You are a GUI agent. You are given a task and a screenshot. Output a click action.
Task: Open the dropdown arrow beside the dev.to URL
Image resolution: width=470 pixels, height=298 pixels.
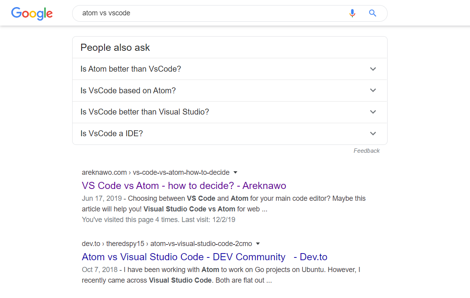pyautogui.click(x=258, y=244)
